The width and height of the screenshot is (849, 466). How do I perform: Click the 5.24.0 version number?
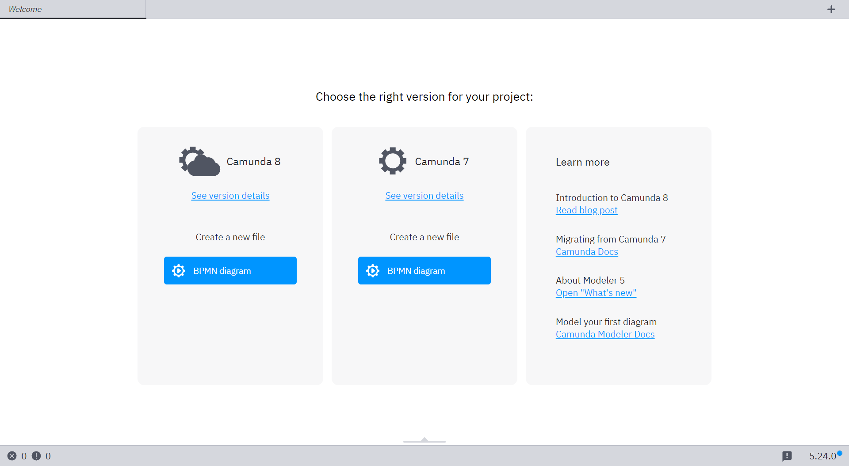(822, 456)
